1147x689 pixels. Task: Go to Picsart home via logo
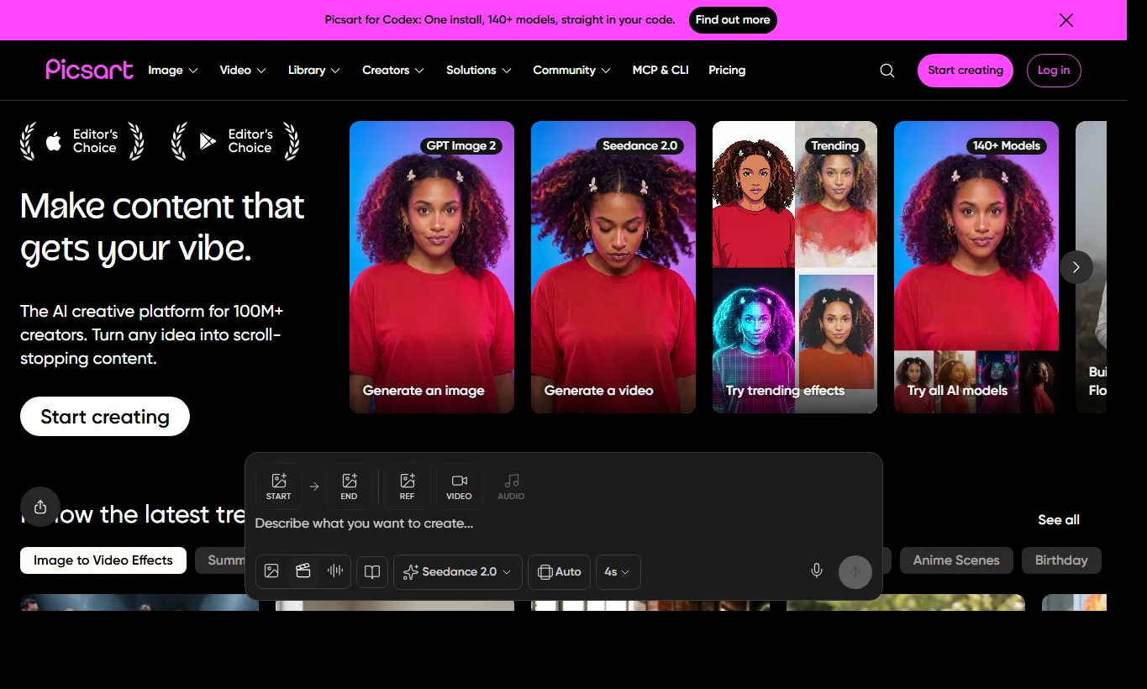89,70
